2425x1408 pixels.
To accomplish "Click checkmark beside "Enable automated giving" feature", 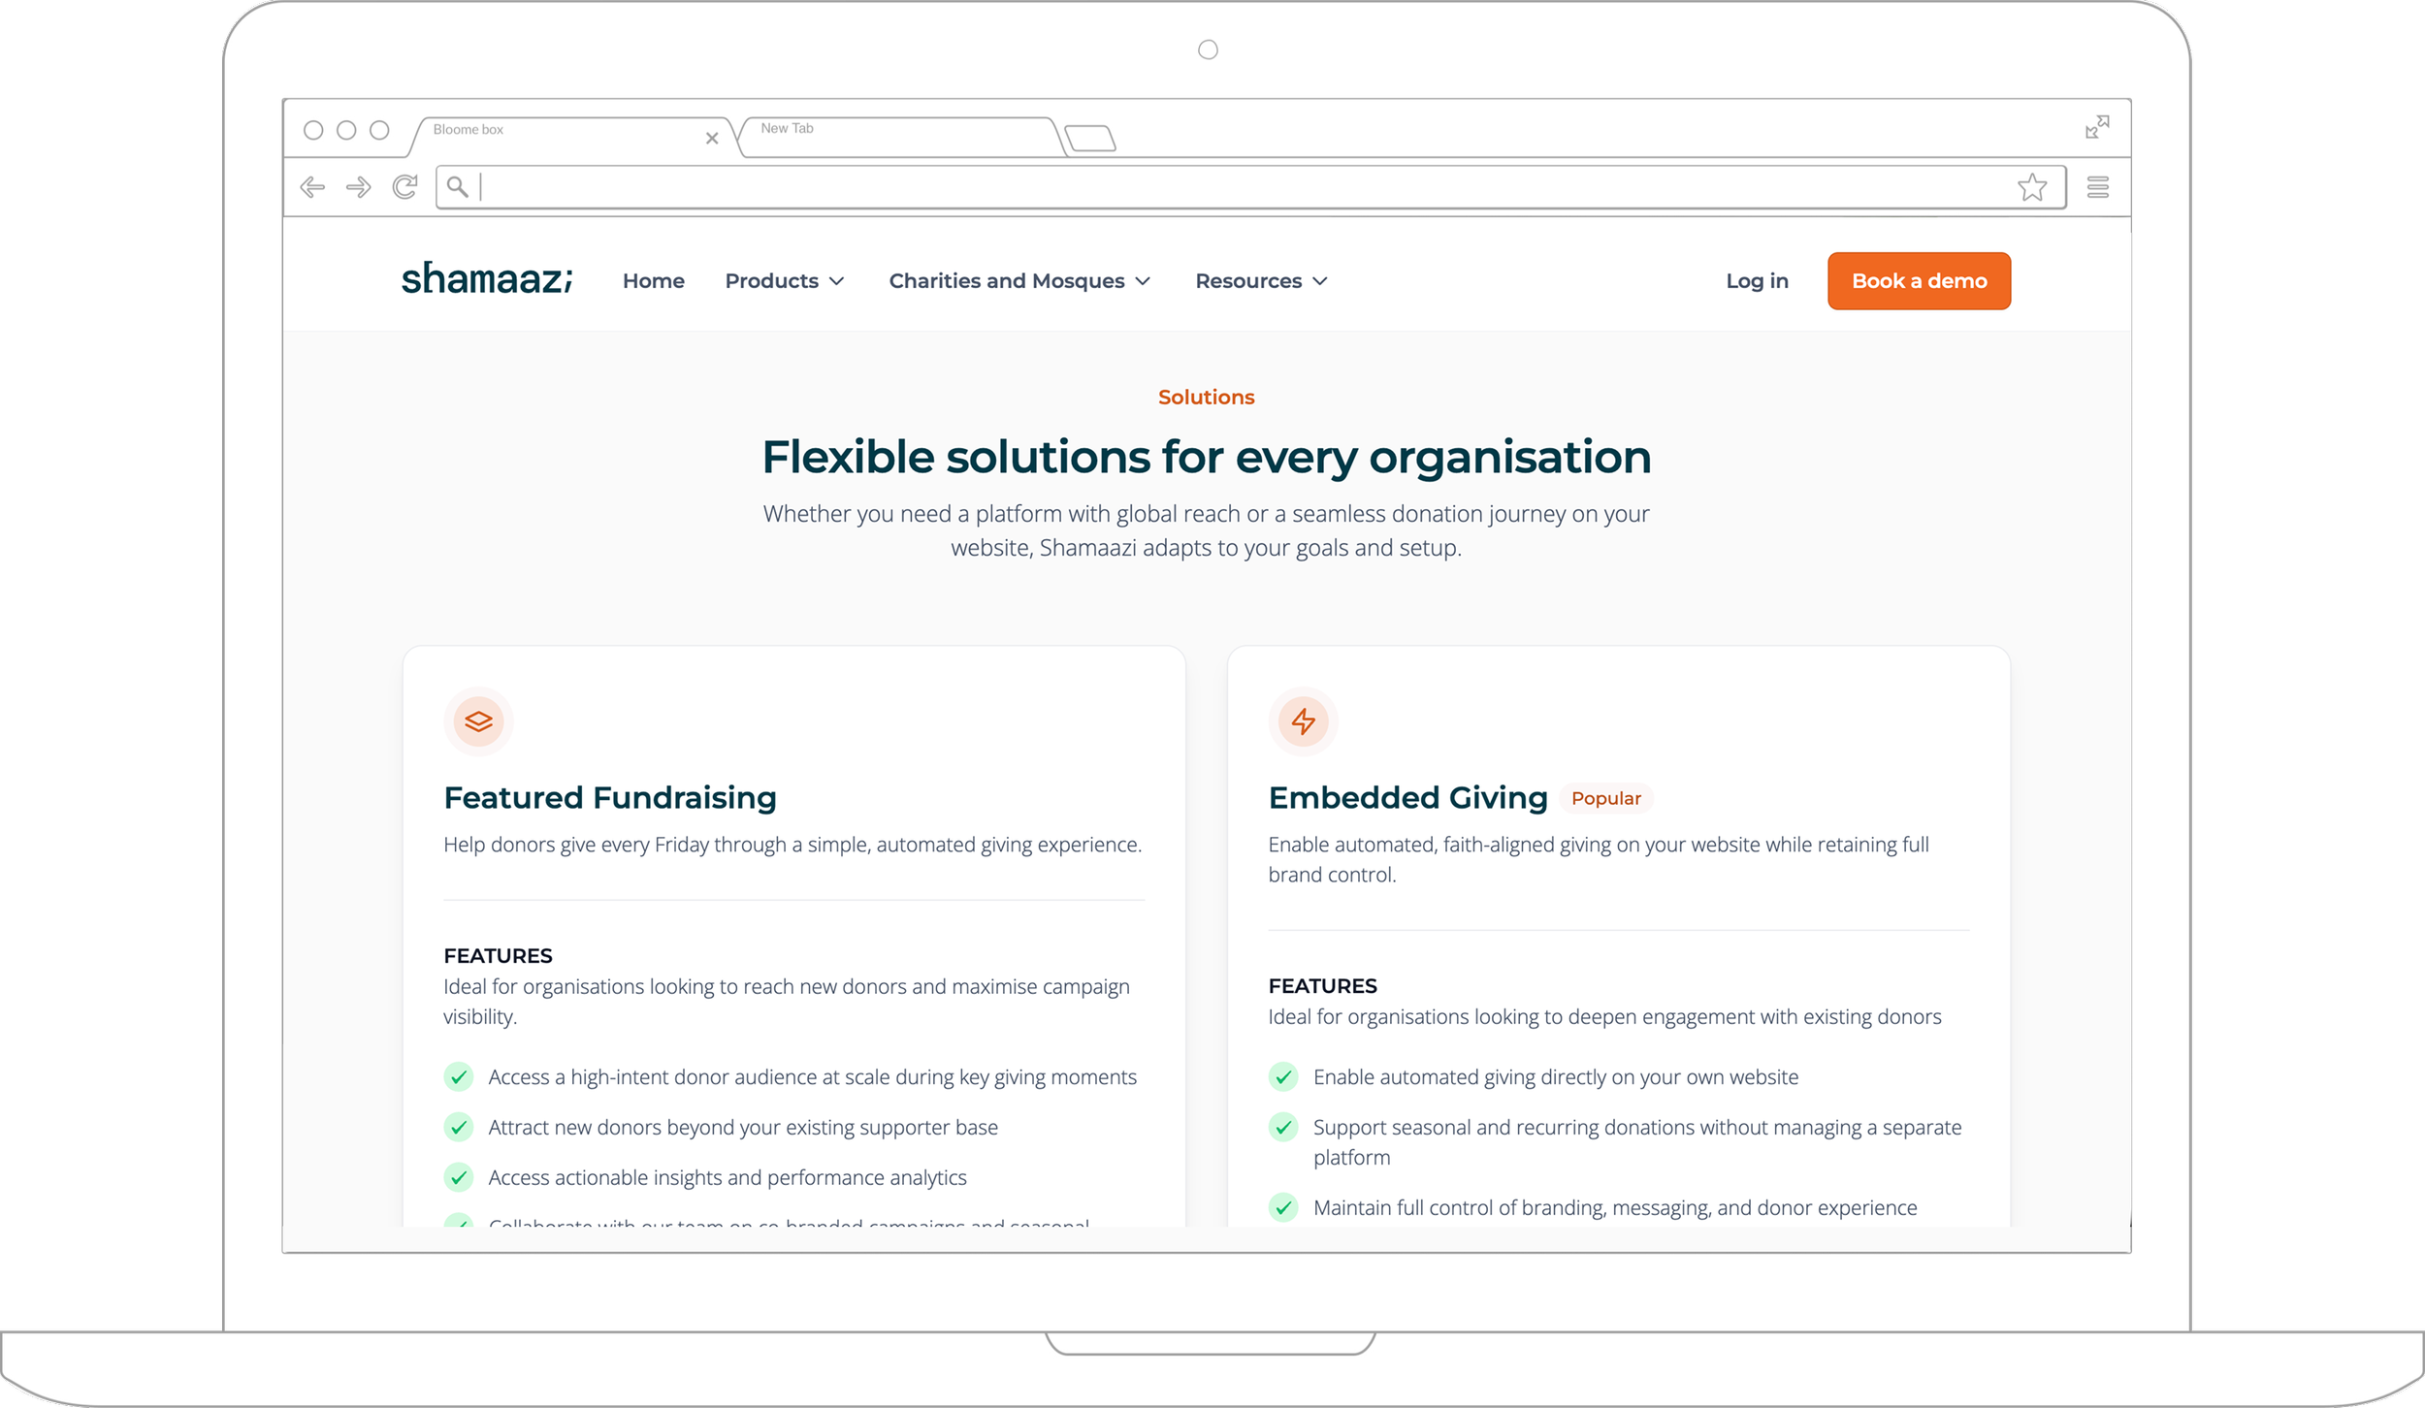I will pyautogui.click(x=1283, y=1076).
